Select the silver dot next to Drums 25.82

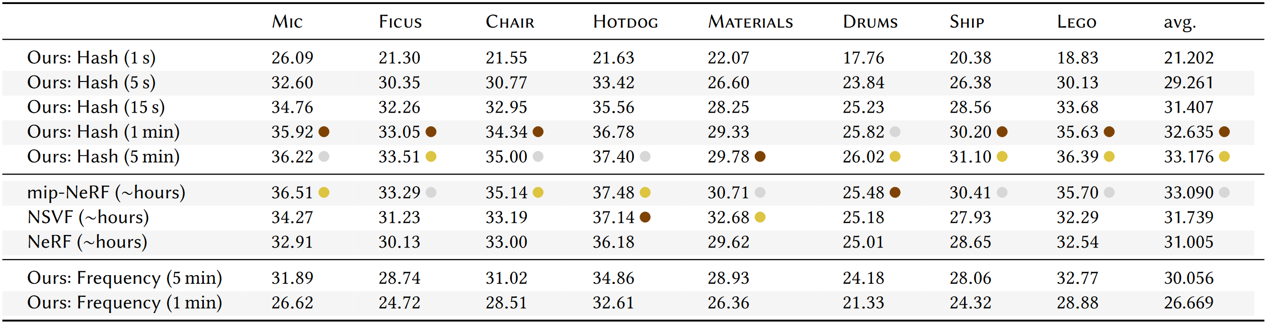click(895, 132)
